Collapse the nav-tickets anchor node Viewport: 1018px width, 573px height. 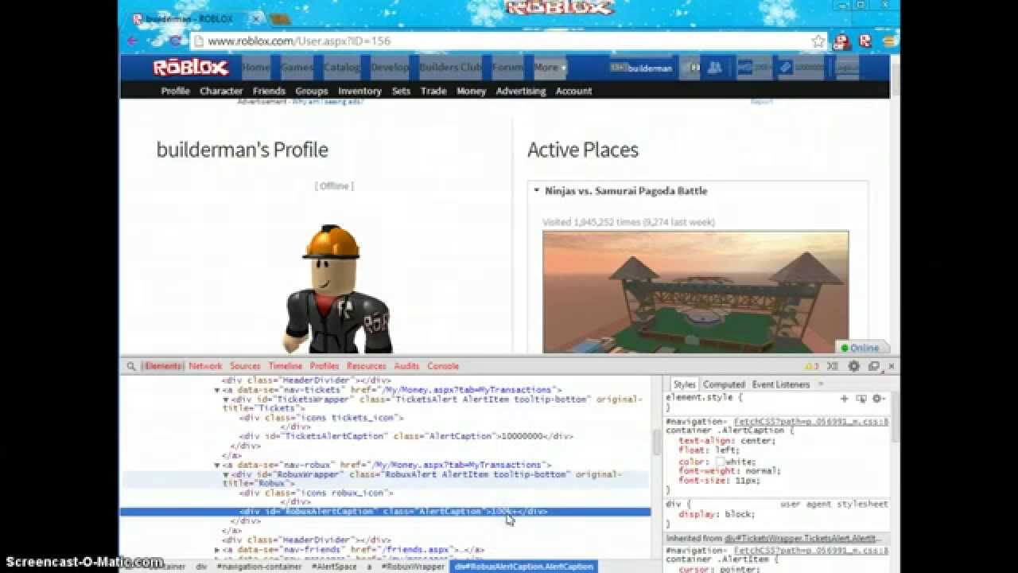(218, 390)
